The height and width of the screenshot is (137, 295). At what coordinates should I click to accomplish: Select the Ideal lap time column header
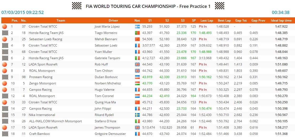281,21
